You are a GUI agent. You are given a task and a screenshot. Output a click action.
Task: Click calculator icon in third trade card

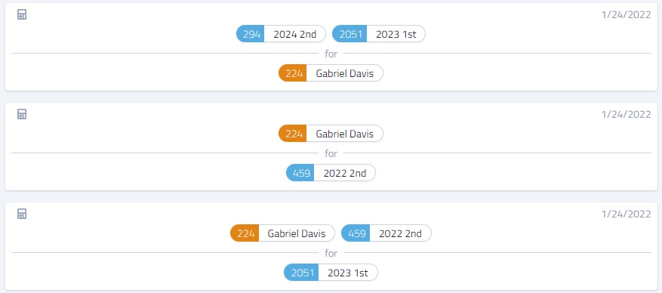point(22,214)
